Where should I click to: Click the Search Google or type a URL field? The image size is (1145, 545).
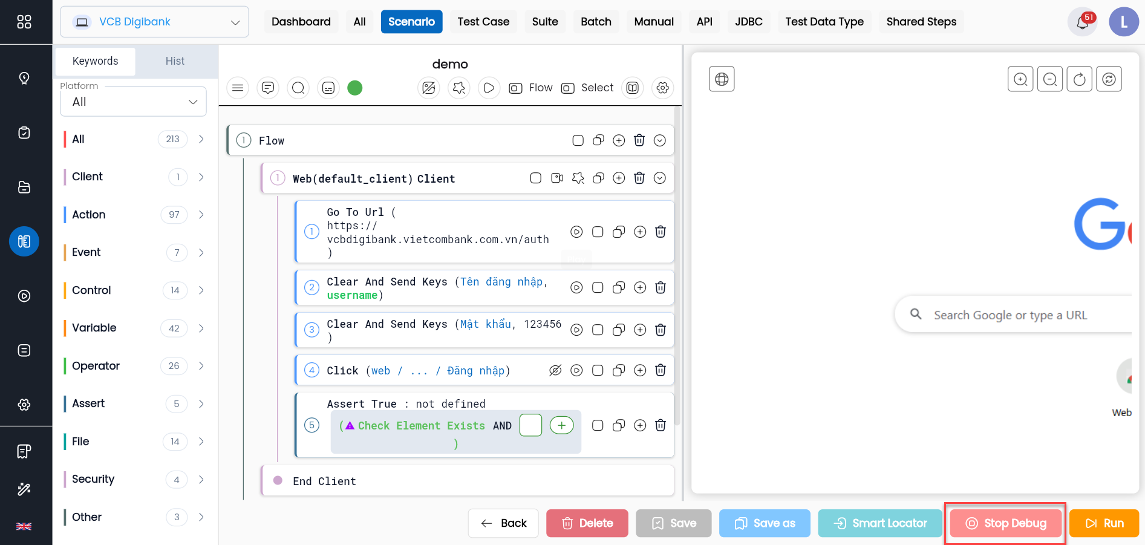[1013, 315]
